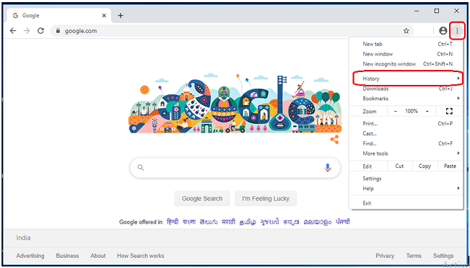Switch language to తెలుగు
The image size is (470, 268).
click(x=209, y=222)
